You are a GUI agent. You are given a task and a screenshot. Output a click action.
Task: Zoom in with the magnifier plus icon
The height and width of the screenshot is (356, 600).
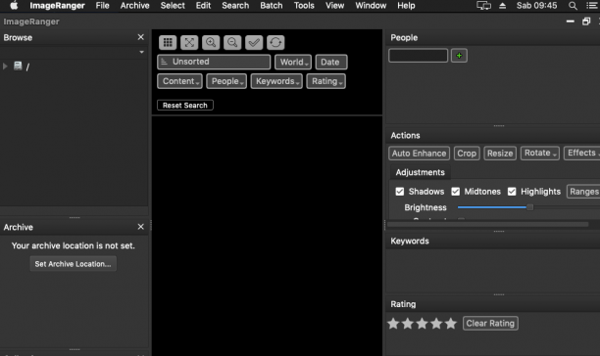[x=211, y=42]
